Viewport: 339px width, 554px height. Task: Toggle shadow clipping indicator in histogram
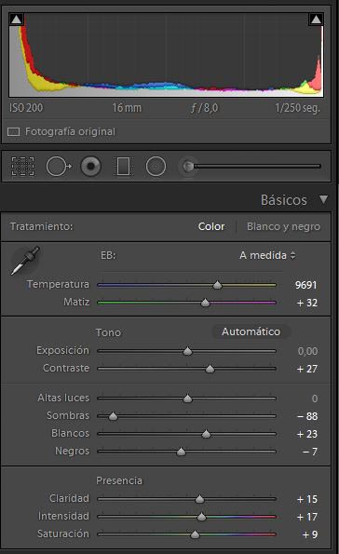tap(16, 20)
